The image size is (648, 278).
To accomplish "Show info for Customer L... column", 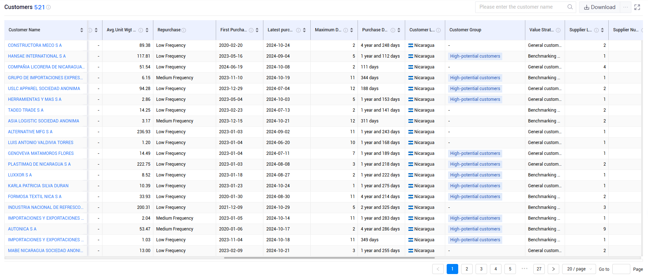I will tap(438, 30).
